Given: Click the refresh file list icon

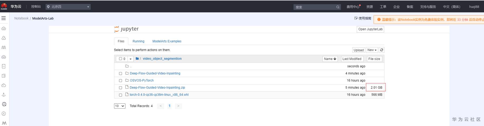Looking at the screenshot, I should (382, 50).
